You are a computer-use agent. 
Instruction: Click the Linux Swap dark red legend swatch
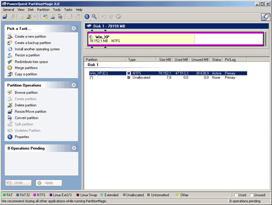[x=78, y=195]
